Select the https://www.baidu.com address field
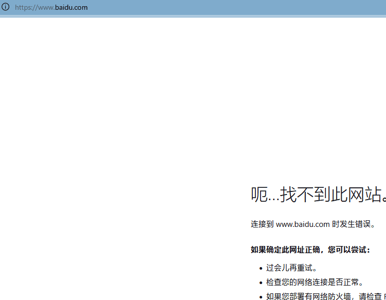386x300 pixels. pyautogui.click(x=51, y=7)
